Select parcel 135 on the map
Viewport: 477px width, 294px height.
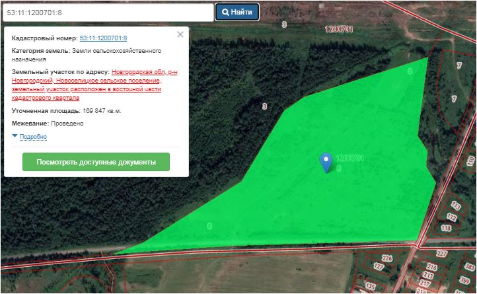click(x=370, y=286)
